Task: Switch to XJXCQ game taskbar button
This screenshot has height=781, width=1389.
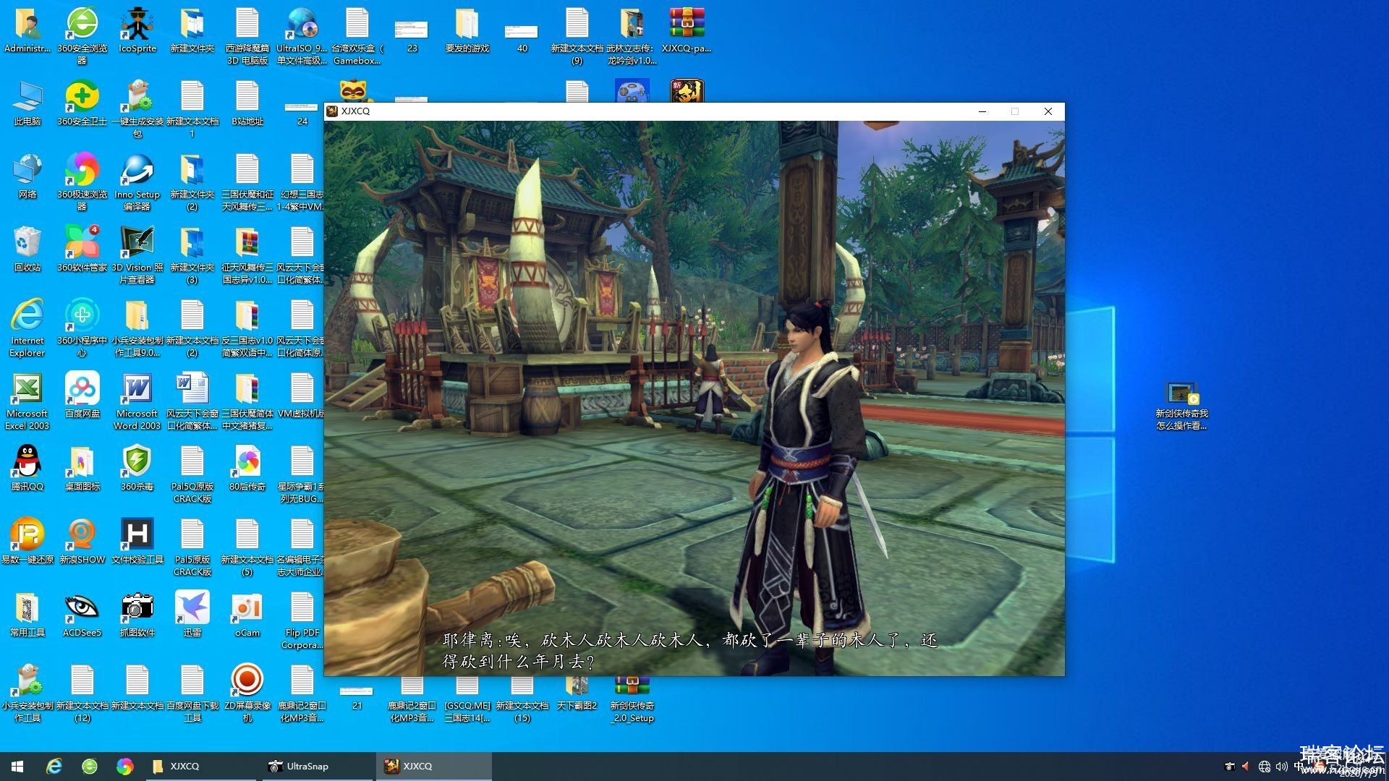Action: [x=433, y=766]
